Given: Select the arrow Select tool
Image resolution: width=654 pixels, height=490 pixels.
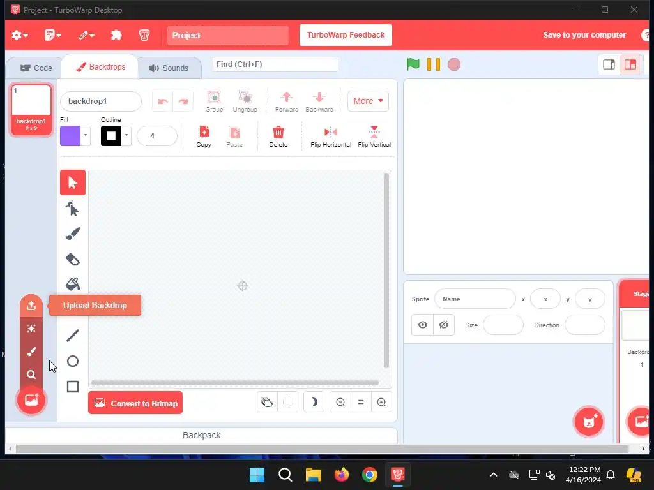Looking at the screenshot, I should tap(73, 182).
